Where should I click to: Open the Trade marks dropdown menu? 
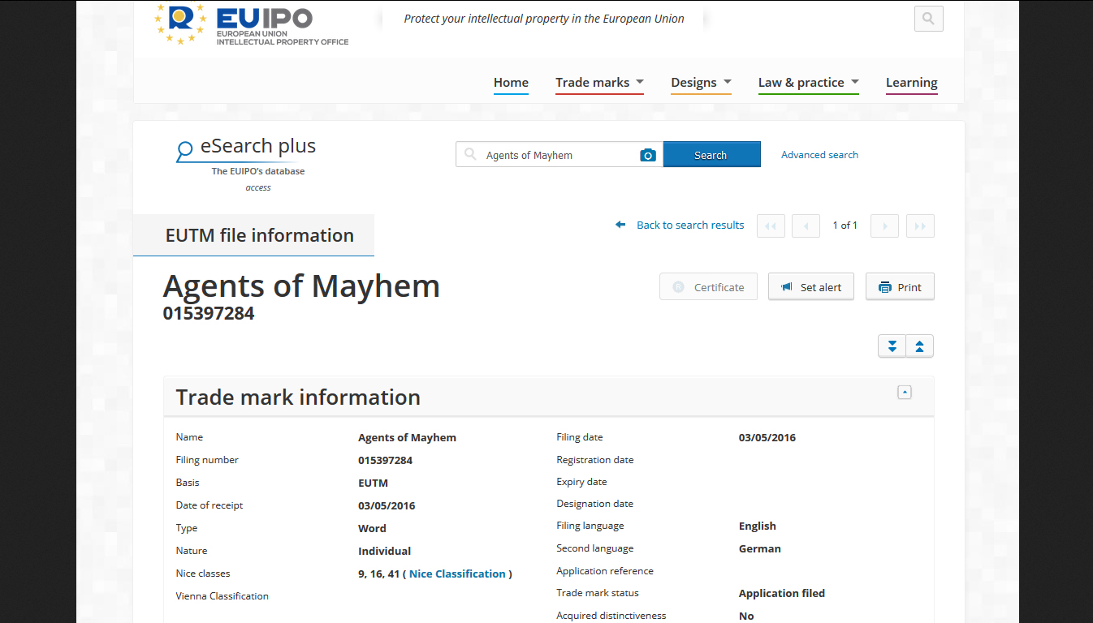599,83
